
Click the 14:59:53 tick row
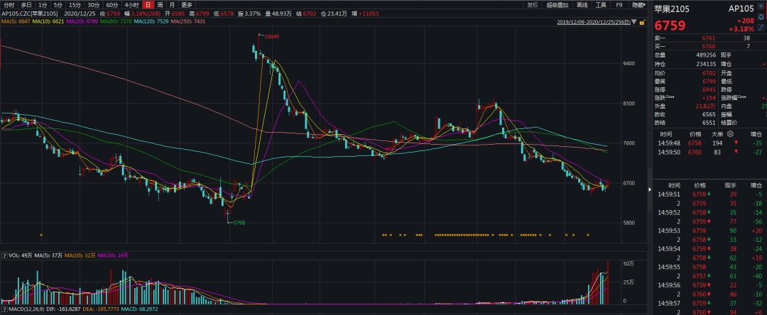[x=708, y=231]
